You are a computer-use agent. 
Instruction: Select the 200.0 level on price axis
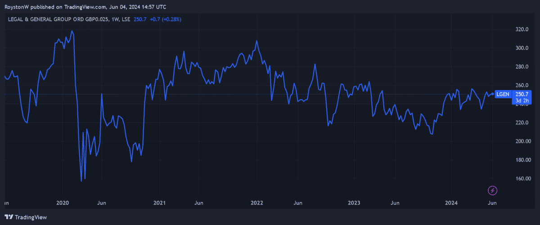(522, 141)
